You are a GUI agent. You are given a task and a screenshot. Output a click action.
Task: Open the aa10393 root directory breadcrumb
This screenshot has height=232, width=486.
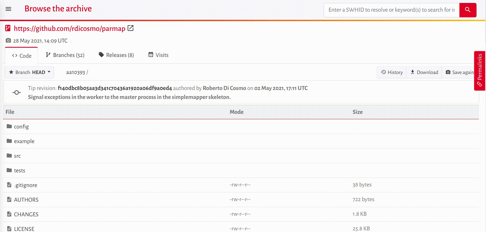click(x=75, y=72)
